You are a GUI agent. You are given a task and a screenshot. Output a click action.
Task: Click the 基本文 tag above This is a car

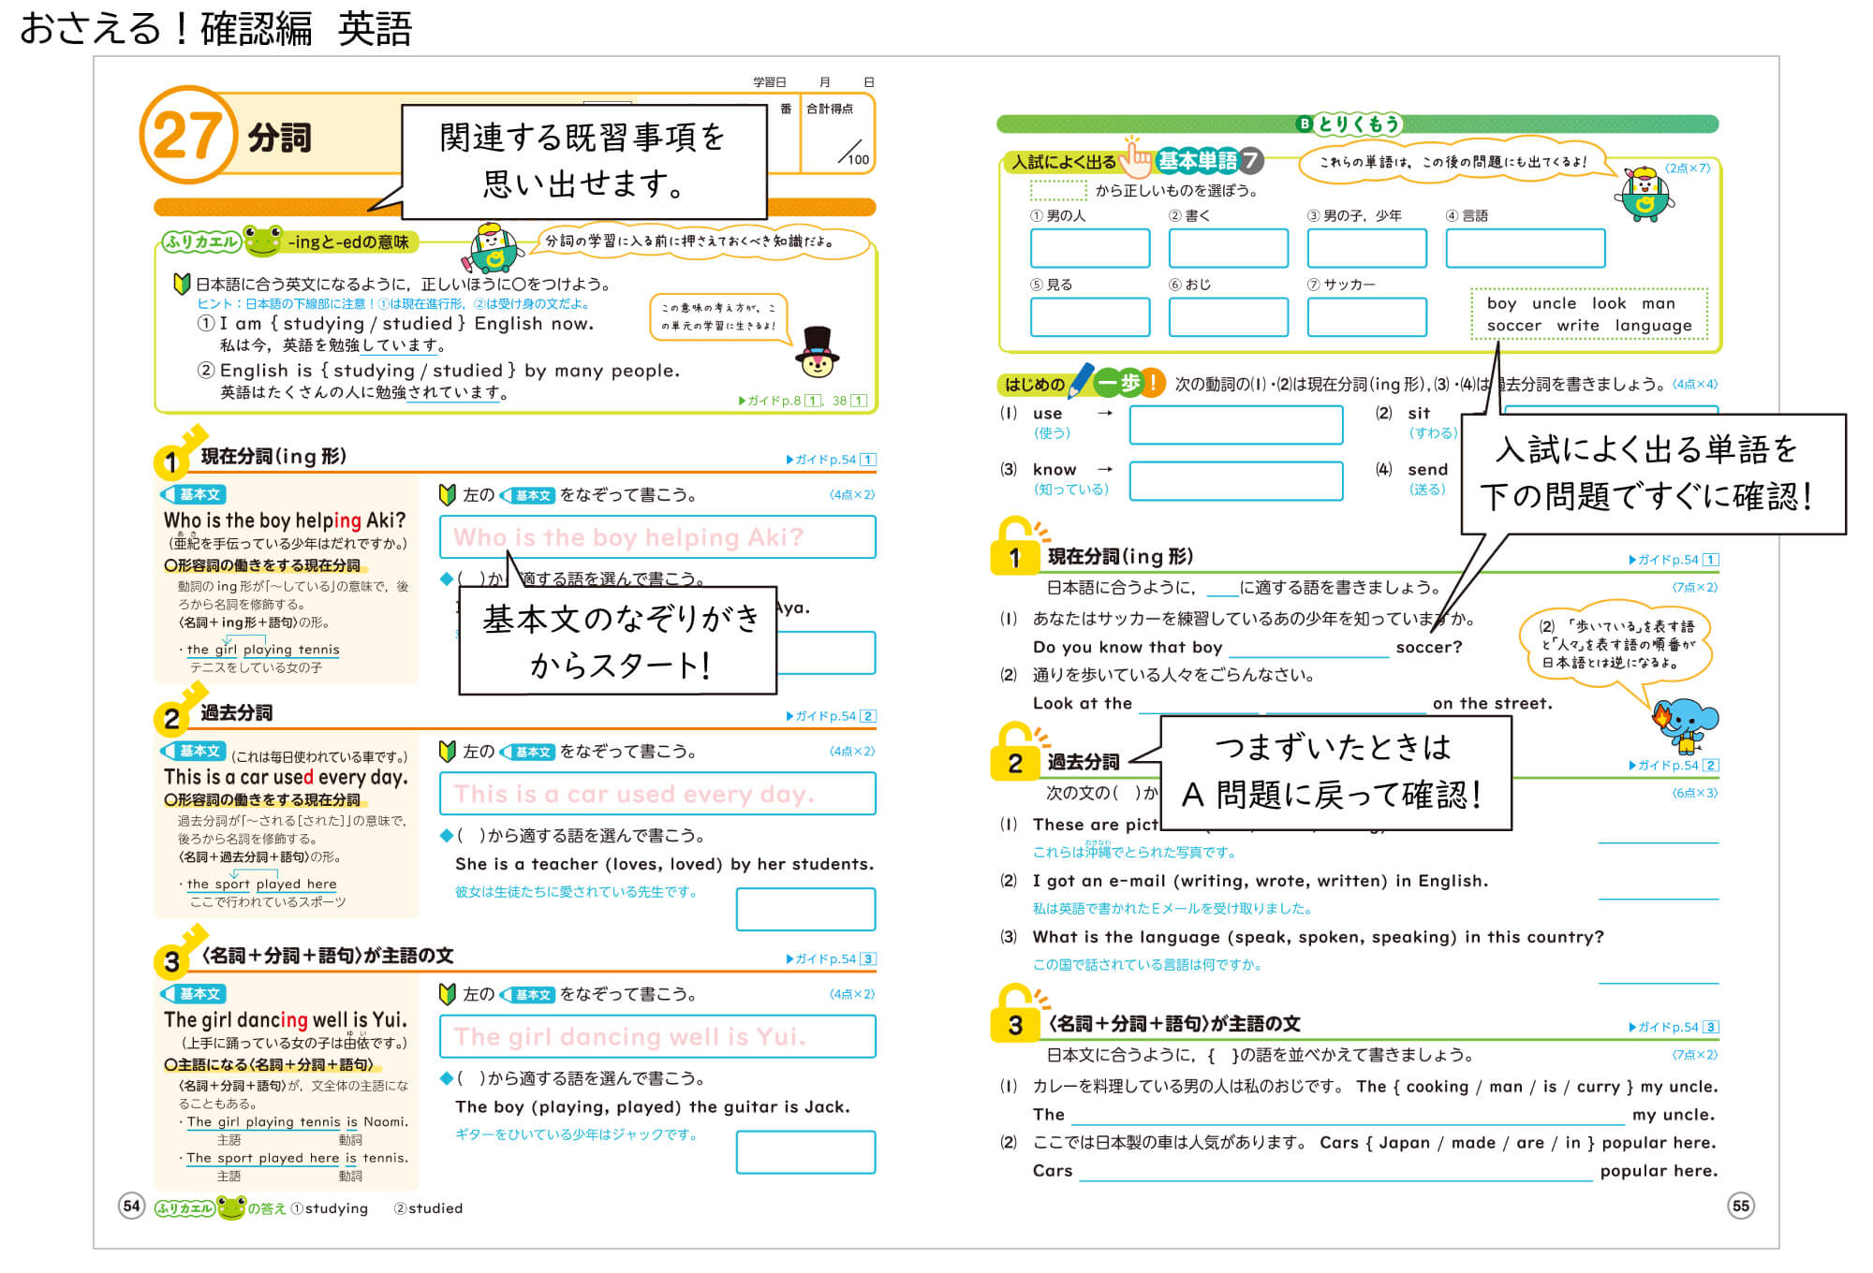click(194, 751)
